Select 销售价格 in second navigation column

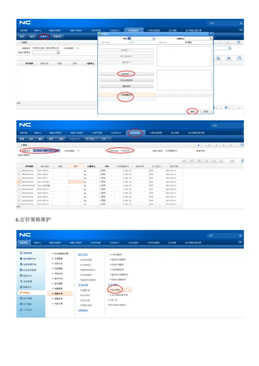tap(60, 294)
